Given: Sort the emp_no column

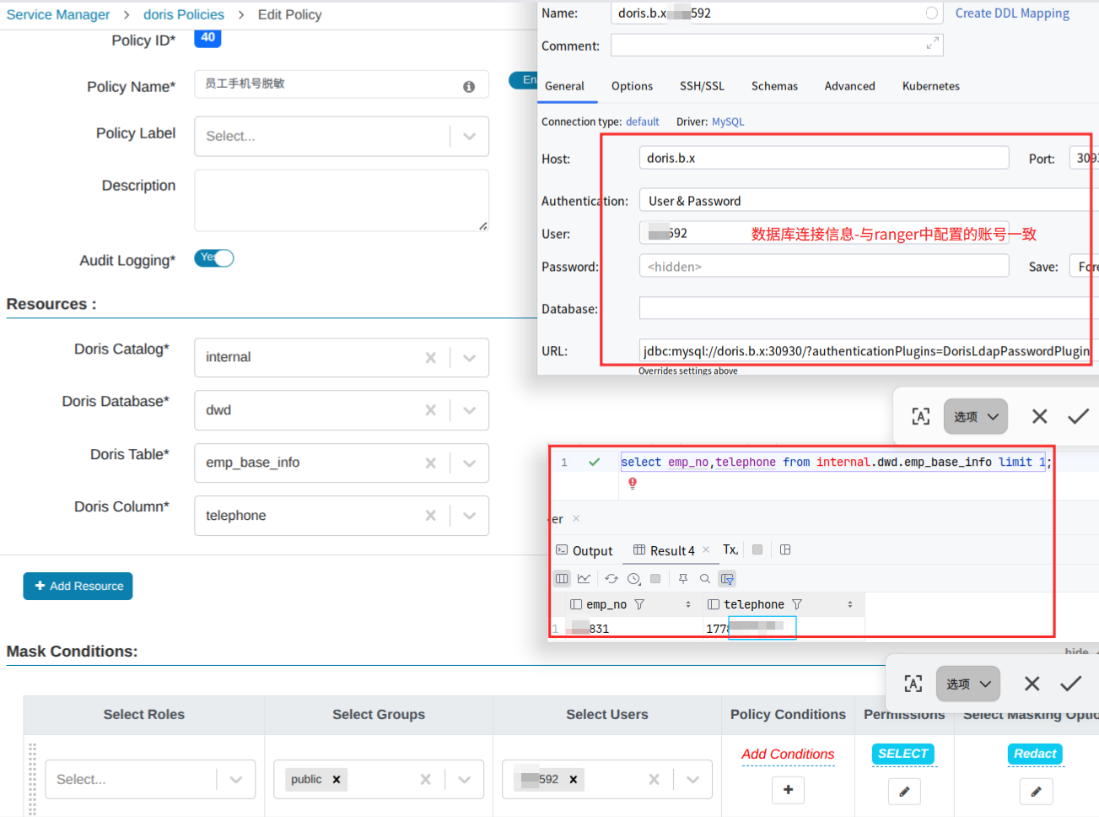Looking at the screenshot, I should [x=688, y=604].
